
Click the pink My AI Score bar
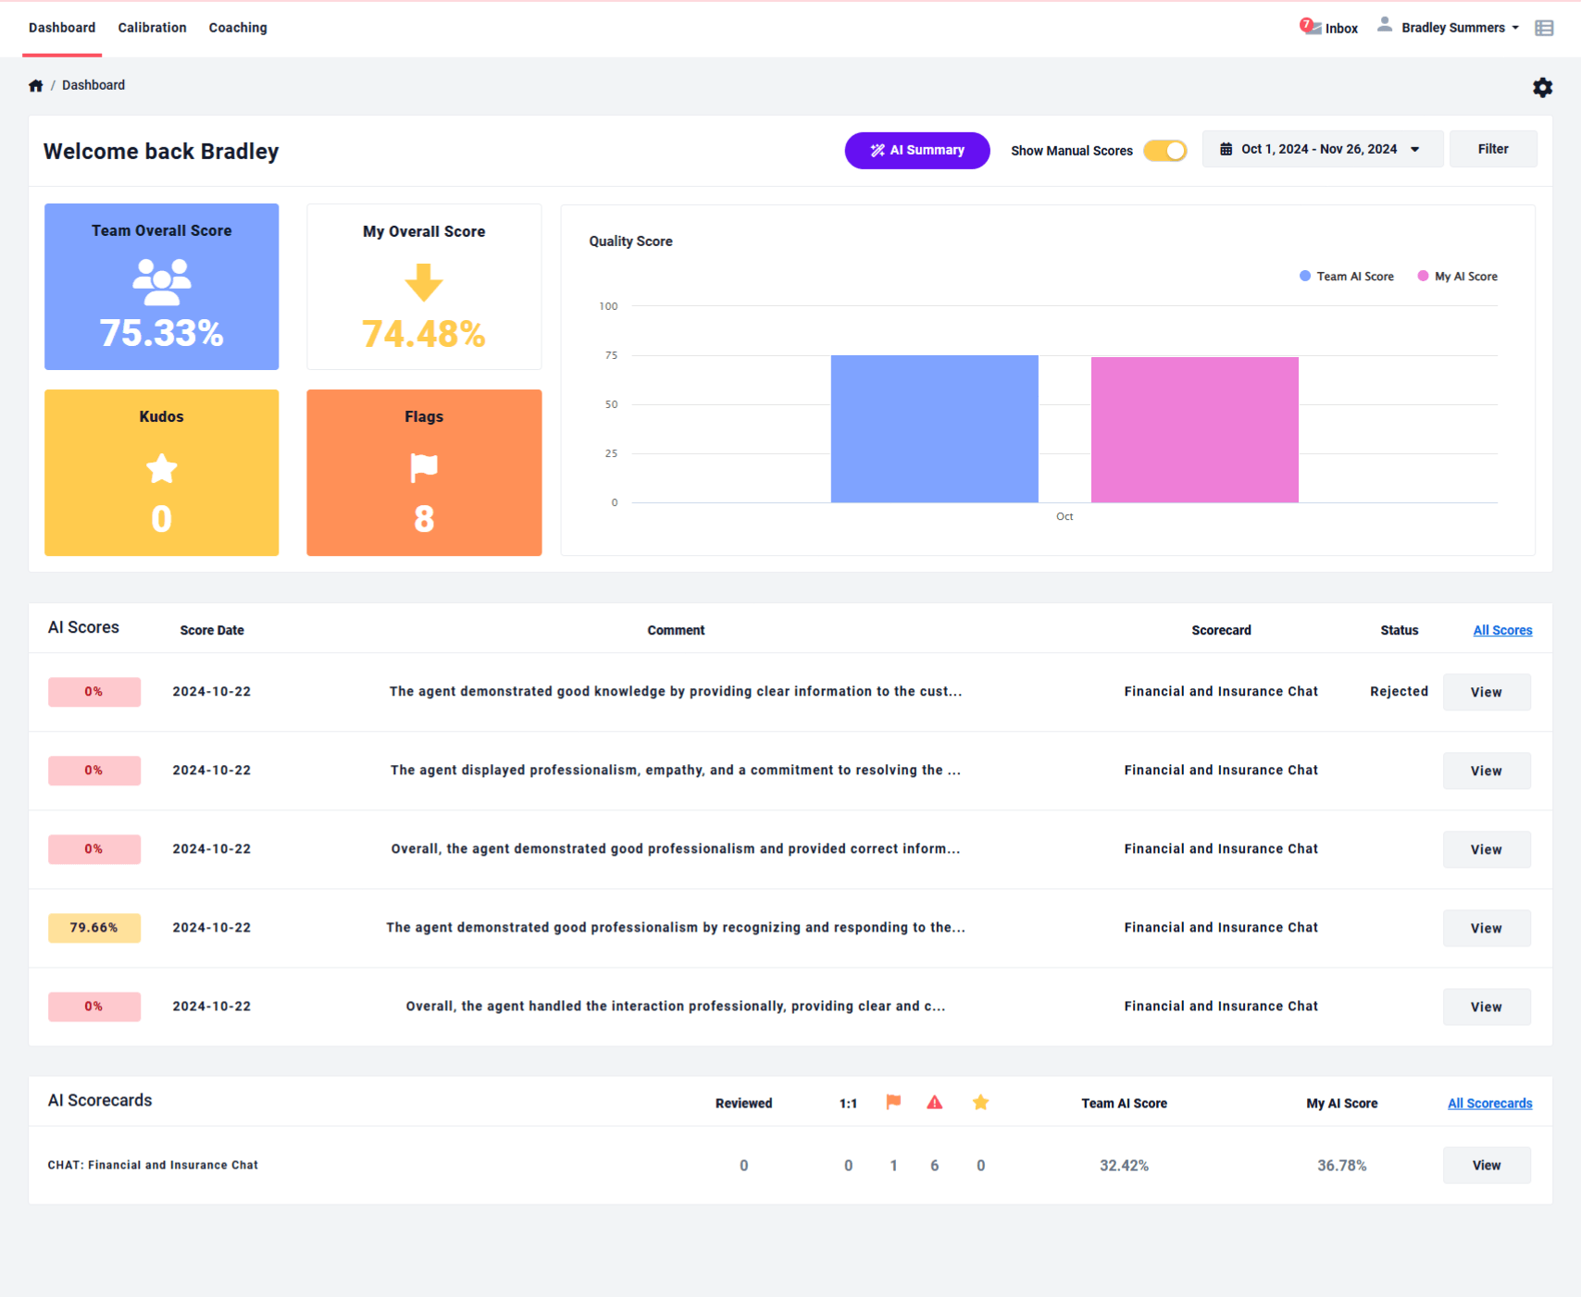[x=1195, y=430]
